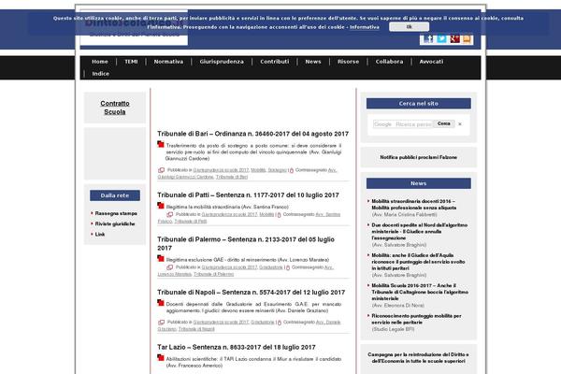Click the tag icon under Tribunale di Bari post
This screenshot has height=374, width=561.
(291, 170)
